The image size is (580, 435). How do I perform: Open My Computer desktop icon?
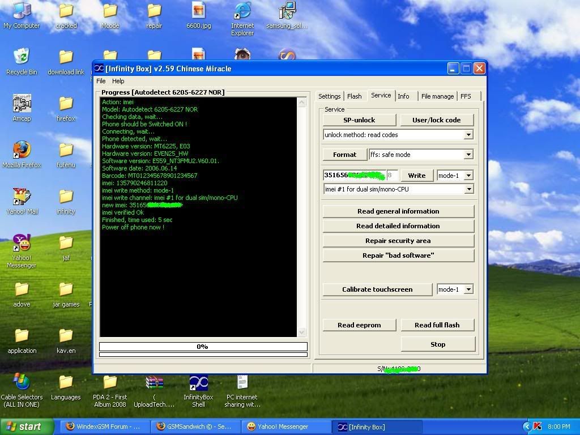22,15
